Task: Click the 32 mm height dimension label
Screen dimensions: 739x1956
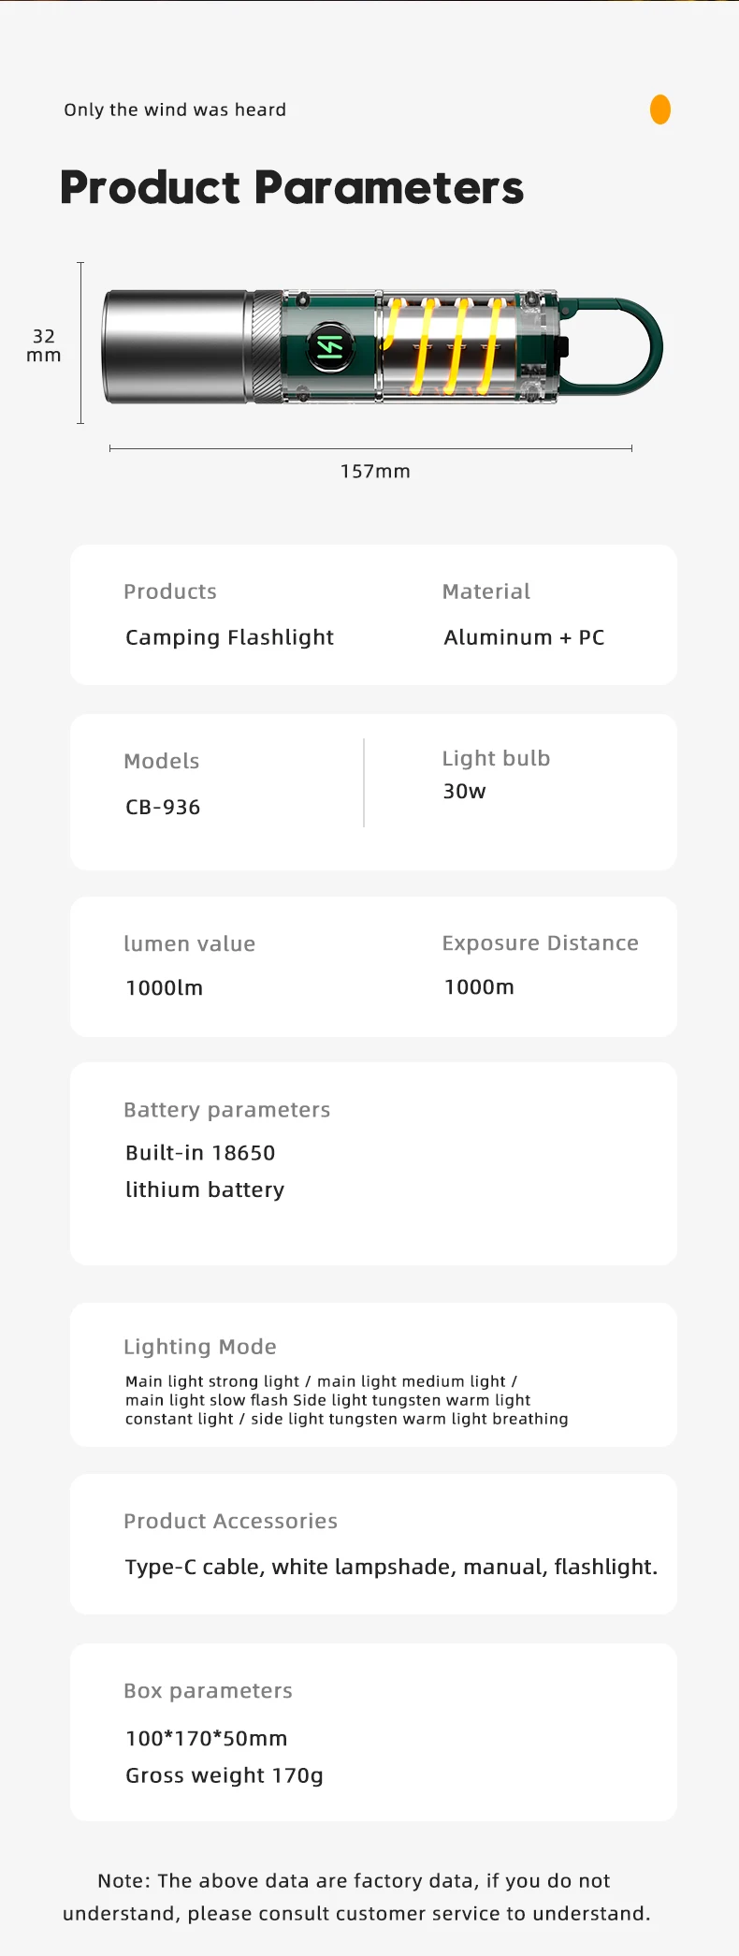Action: (x=44, y=345)
